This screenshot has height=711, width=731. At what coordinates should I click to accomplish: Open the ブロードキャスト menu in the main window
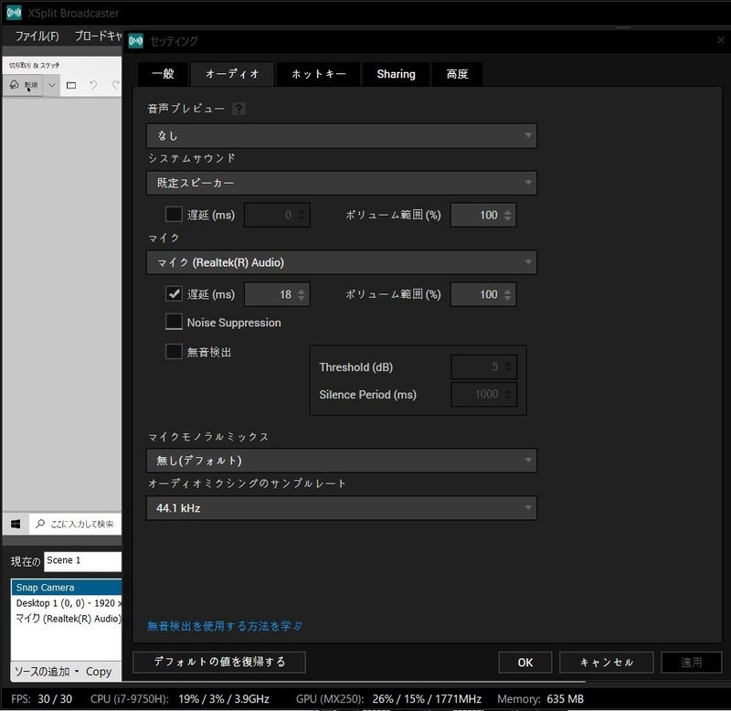tap(98, 36)
